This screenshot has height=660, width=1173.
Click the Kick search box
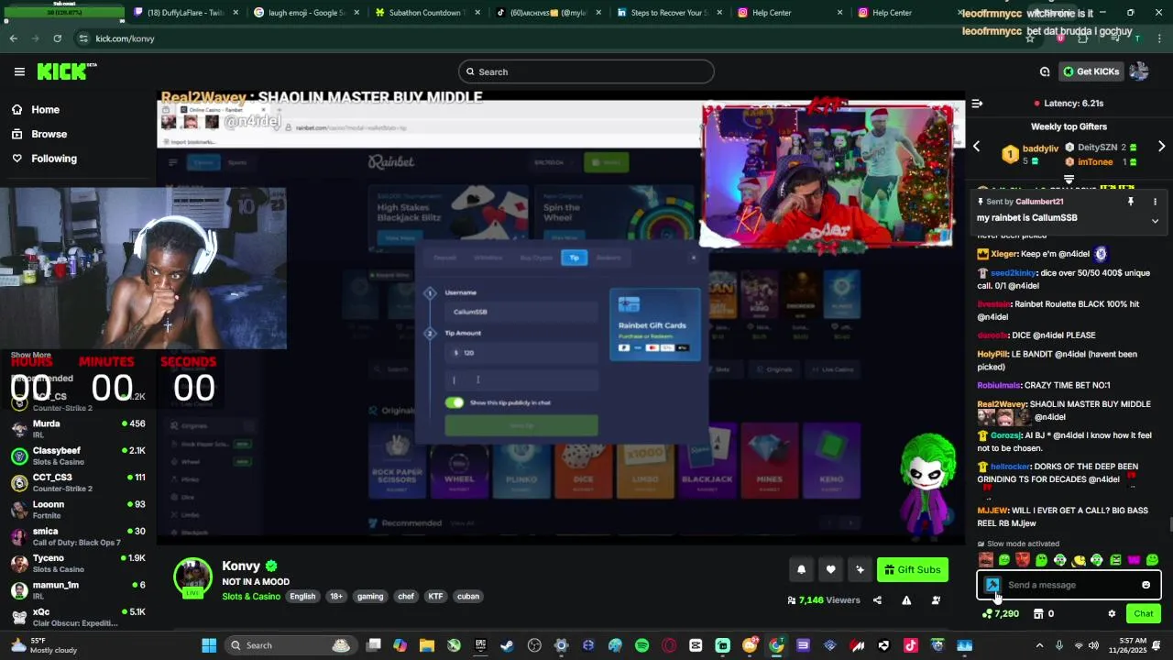click(x=586, y=71)
